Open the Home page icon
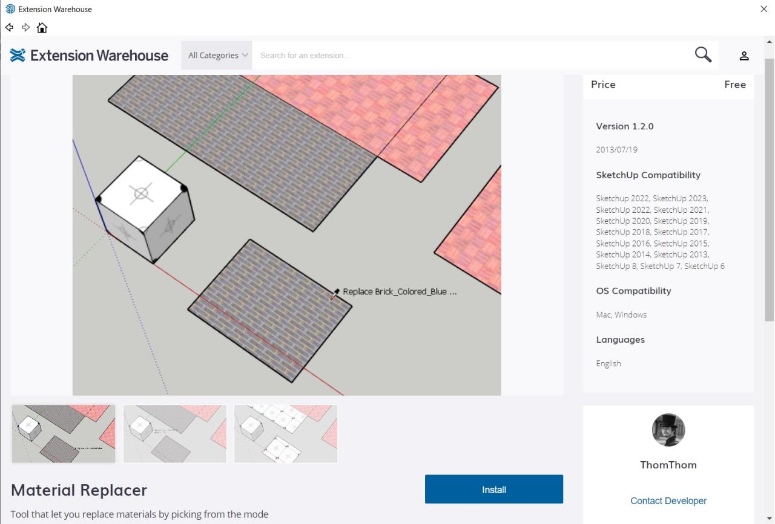 point(42,28)
